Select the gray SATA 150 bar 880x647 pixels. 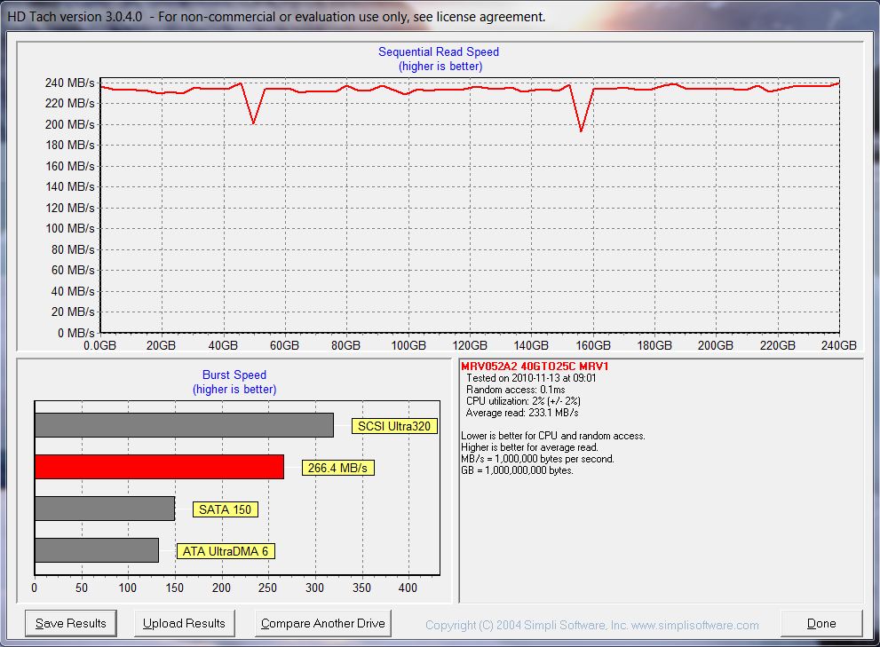click(x=105, y=509)
